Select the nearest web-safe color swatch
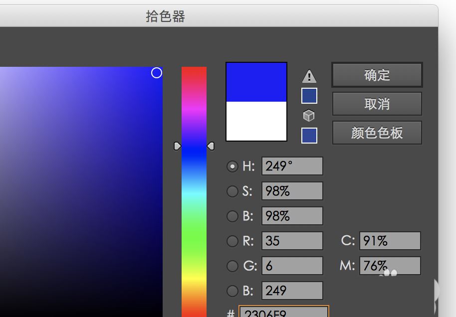The height and width of the screenshot is (317, 456). point(309,135)
